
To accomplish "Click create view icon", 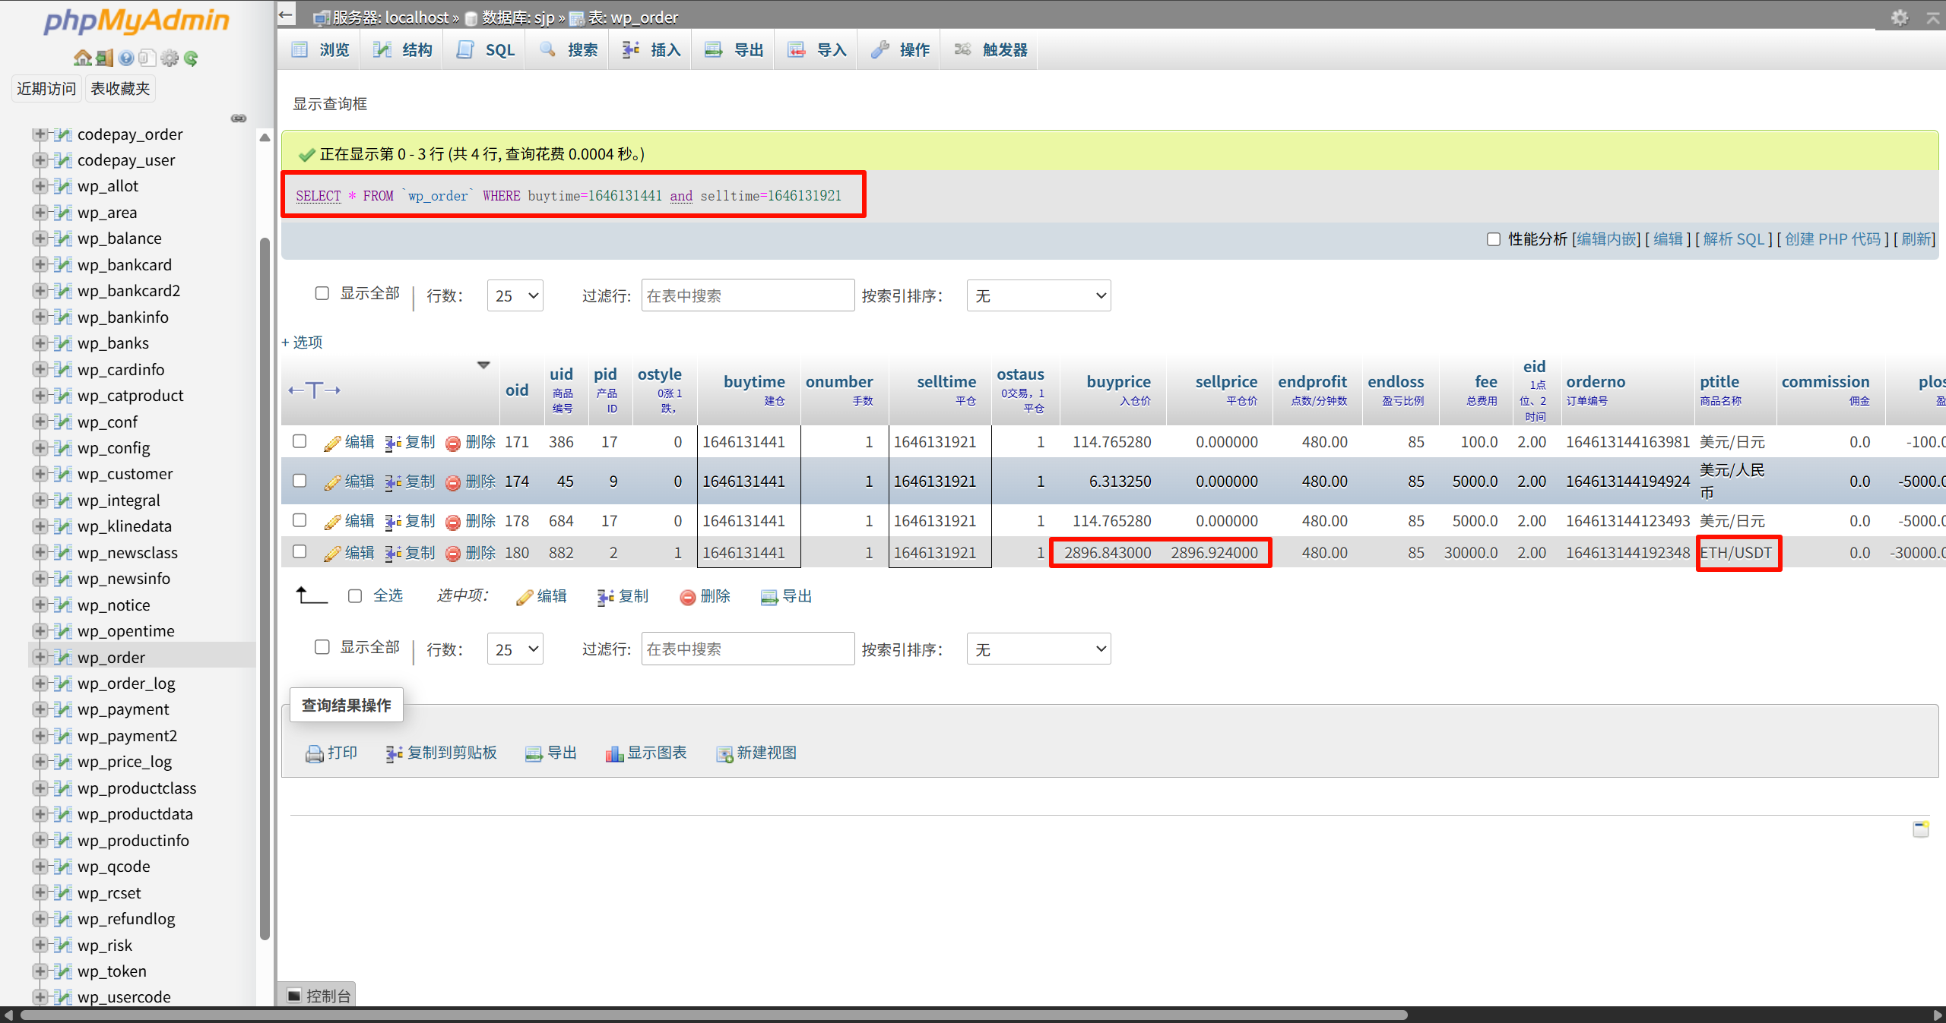I will (x=724, y=753).
